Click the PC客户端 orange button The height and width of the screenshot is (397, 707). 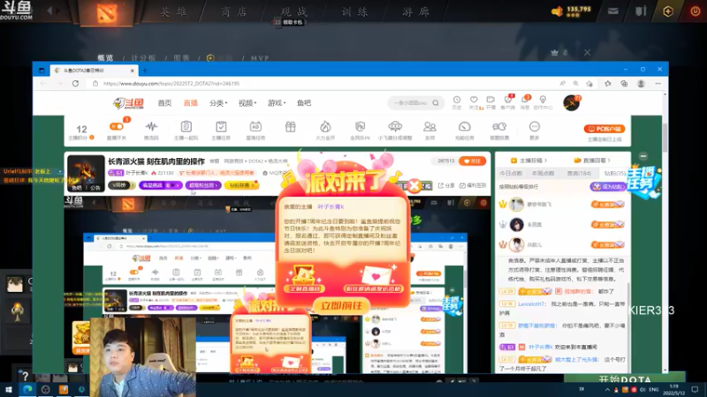tap(604, 129)
